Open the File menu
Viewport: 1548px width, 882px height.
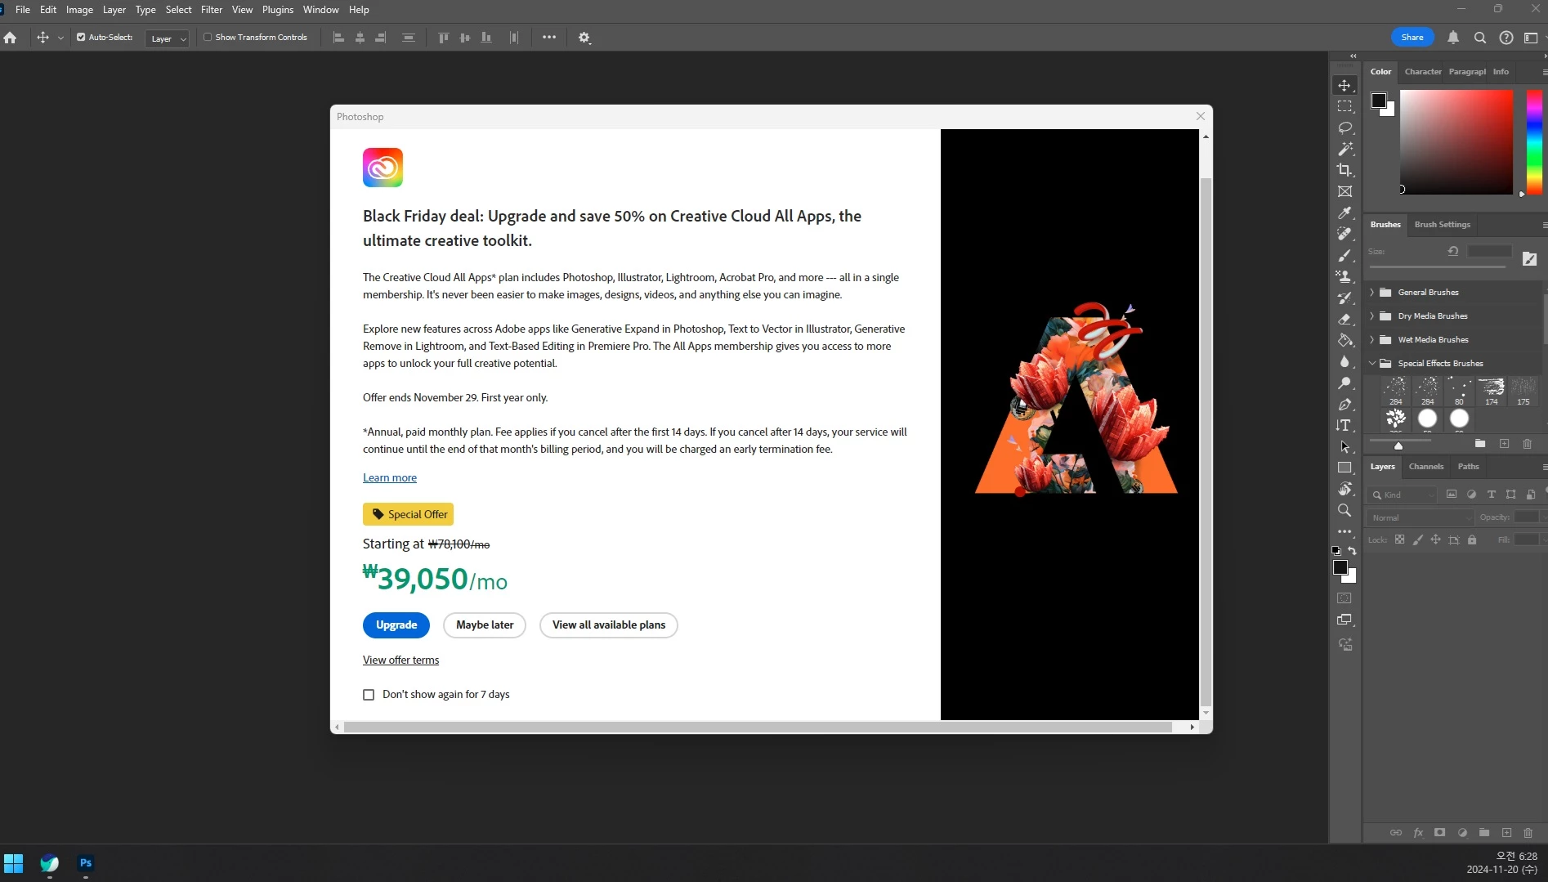(x=23, y=10)
